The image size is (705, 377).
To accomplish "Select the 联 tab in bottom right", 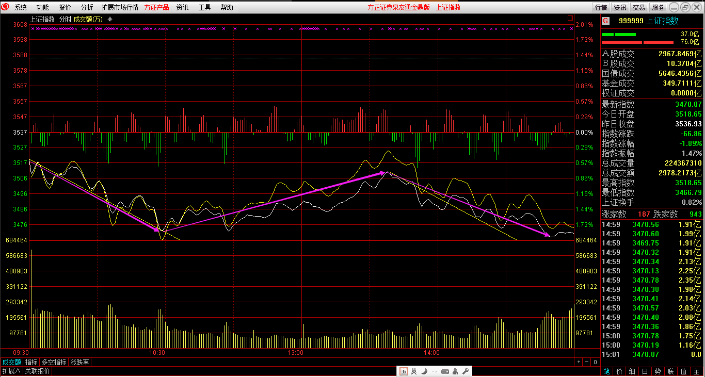I will 670,371.
